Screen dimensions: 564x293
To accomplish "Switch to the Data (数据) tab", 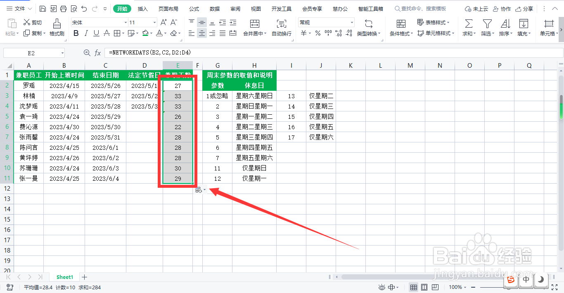I will point(215,9).
